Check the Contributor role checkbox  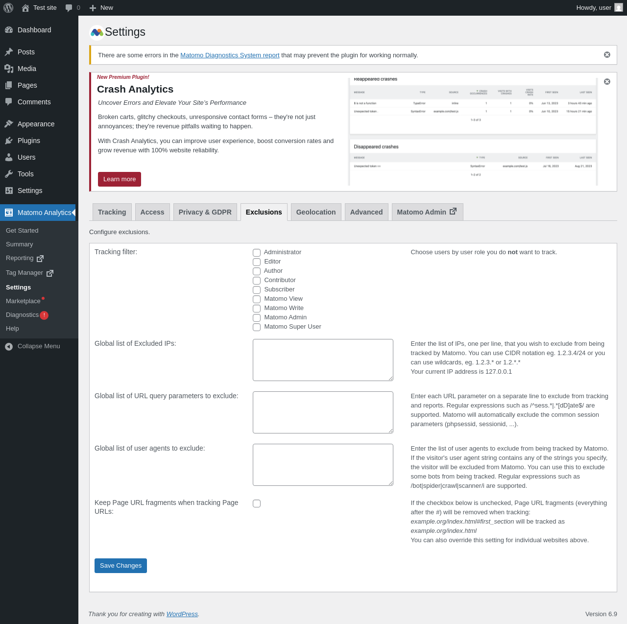pyautogui.click(x=257, y=281)
